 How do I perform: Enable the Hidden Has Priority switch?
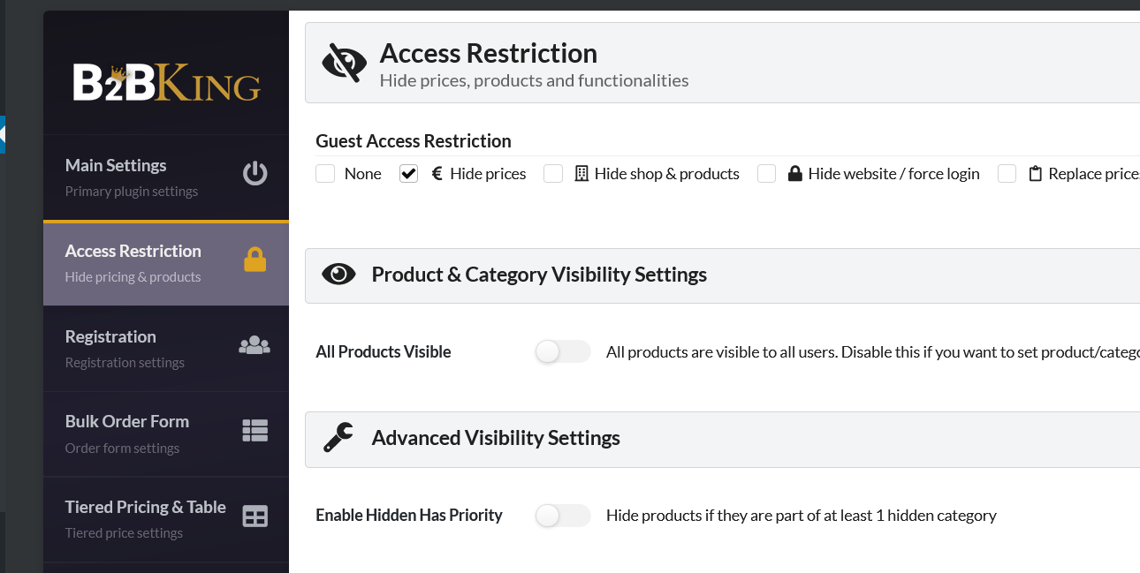pos(563,515)
